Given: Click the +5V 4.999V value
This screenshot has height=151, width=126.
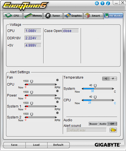Looking at the screenshot, I should 33,45.
